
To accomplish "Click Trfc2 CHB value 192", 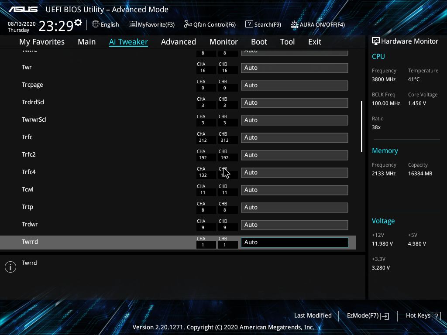I will tap(225, 157).
